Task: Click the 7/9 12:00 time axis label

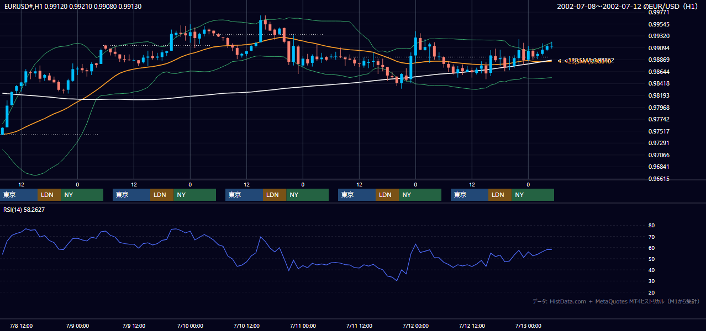Action: pos(134,325)
